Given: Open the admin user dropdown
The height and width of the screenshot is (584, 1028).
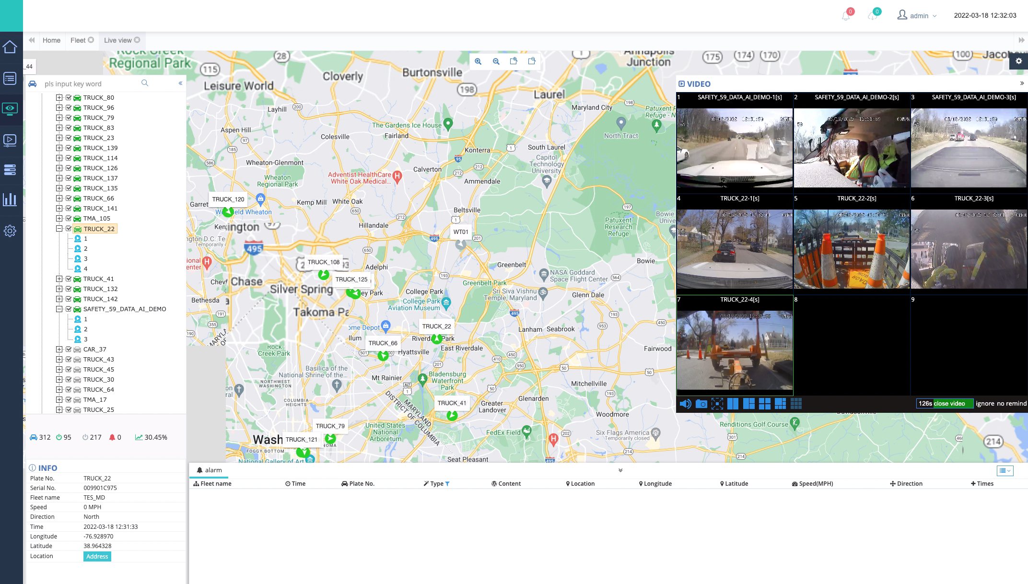Looking at the screenshot, I should [918, 15].
